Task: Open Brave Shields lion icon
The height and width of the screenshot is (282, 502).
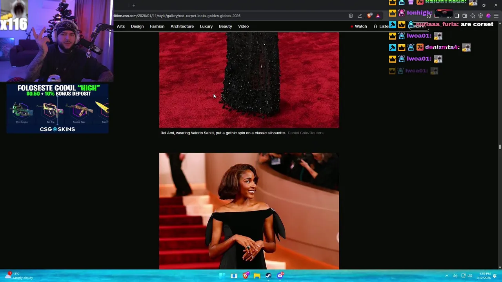Action: click(x=369, y=16)
